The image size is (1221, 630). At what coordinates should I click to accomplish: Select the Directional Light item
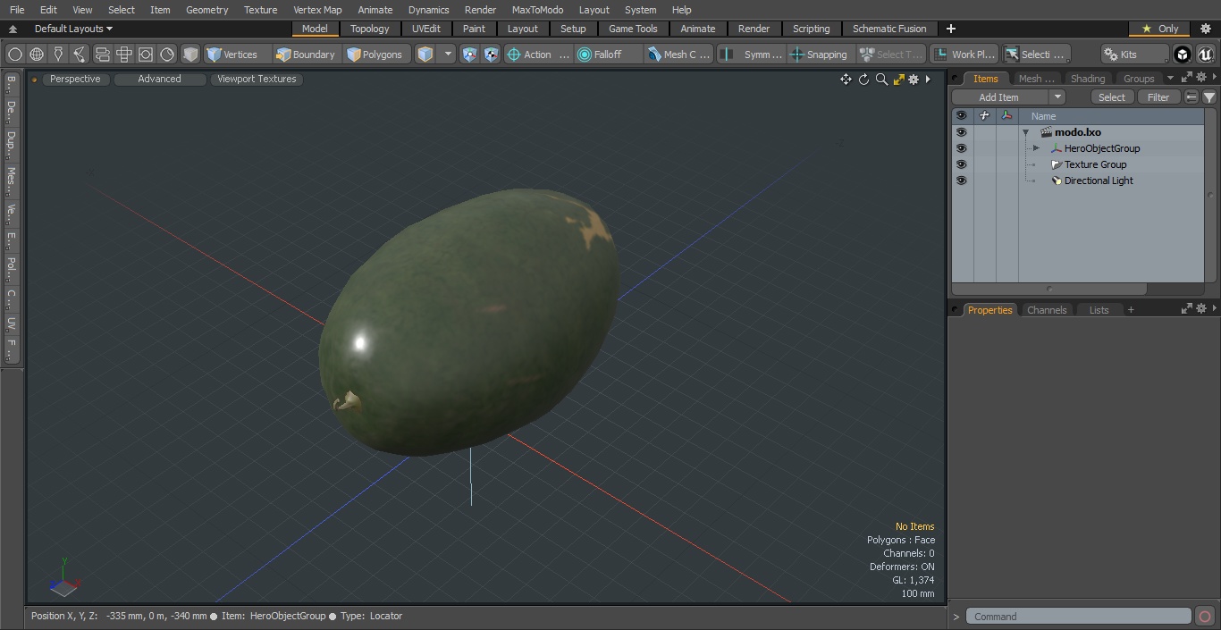click(1099, 181)
